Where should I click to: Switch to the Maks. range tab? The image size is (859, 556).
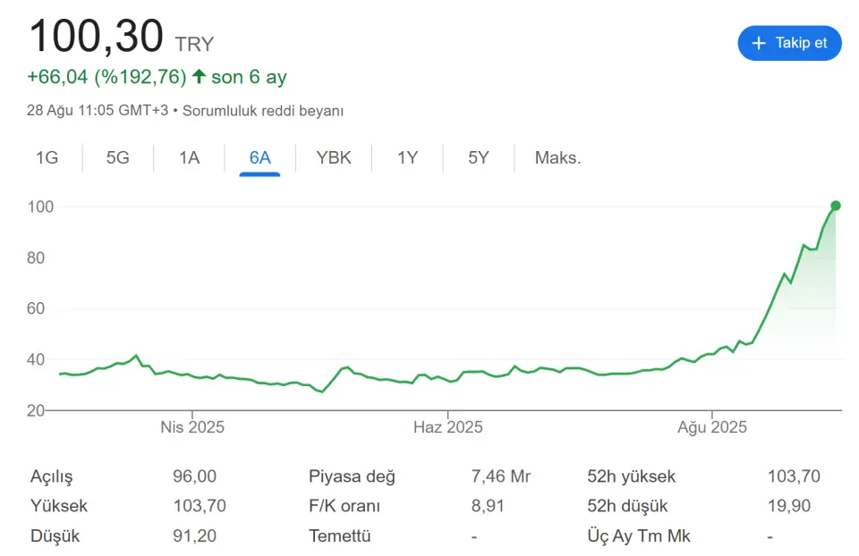[x=557, y=157]
